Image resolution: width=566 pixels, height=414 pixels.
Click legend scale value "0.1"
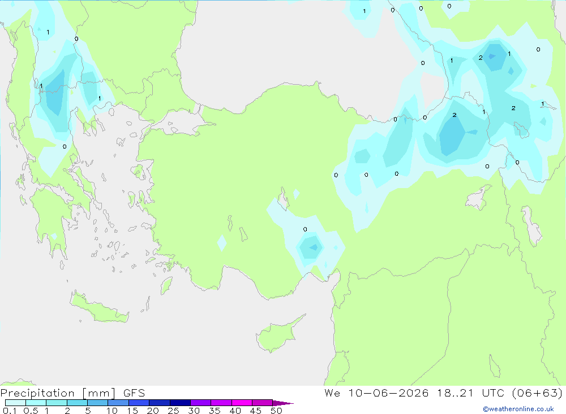click(10, 411)
